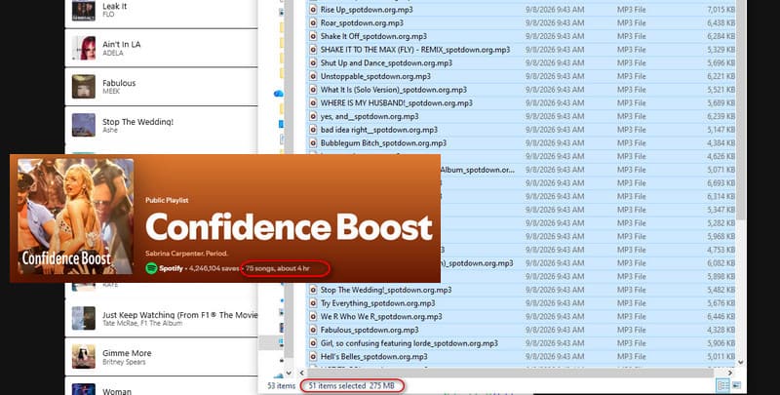Click Leak It album art thumbnail

[x=83, y=10]
